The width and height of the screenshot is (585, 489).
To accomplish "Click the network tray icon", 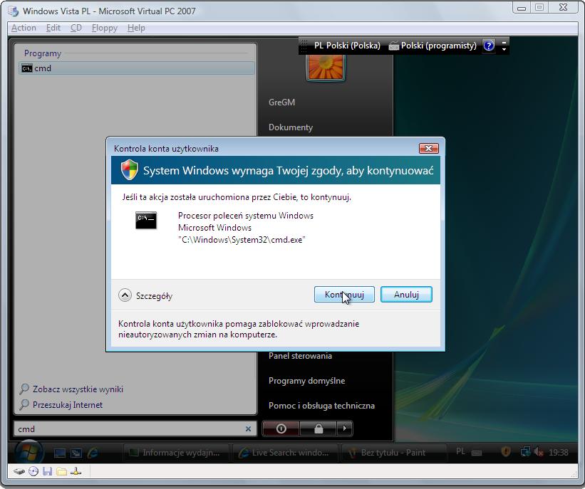I will tap(525, 452).
